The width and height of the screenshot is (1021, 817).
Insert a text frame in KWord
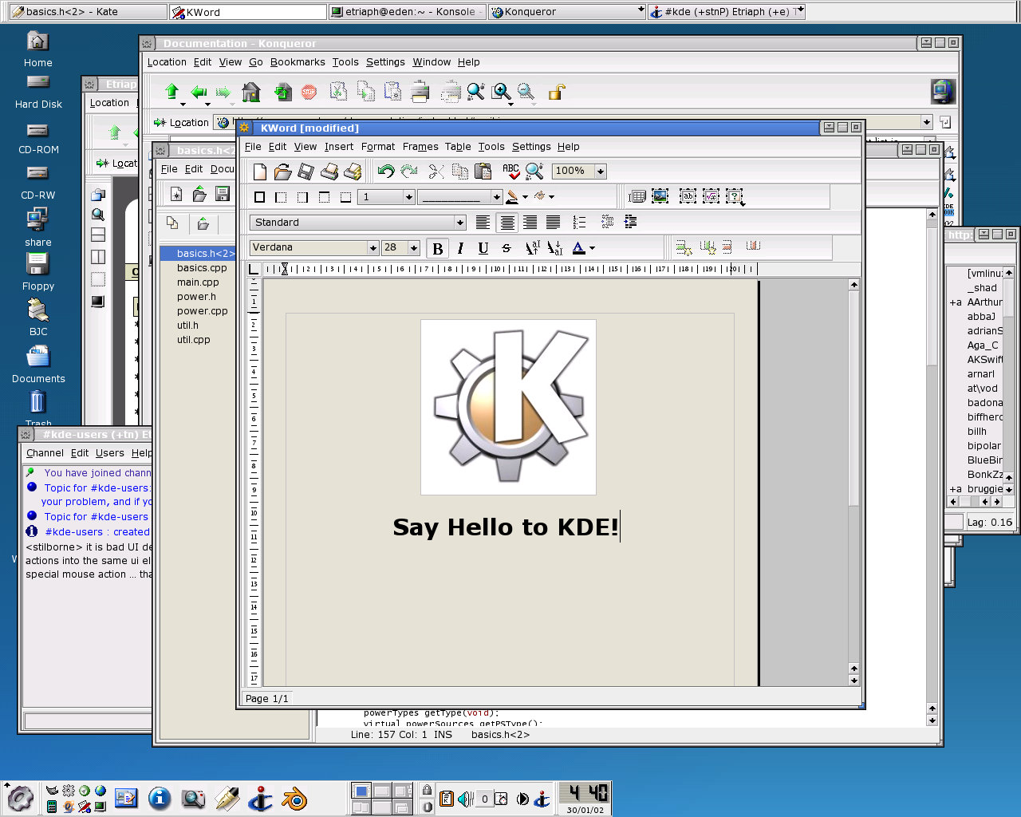(688, 196)
